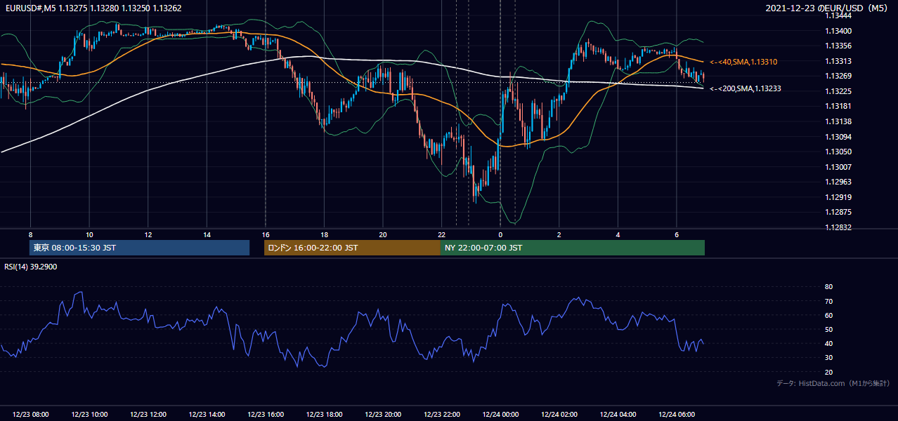Select the 東京 08:00-15:30 JST session bar
Image resolution: width=898 pixels, height=421 pixels.
(139, 248)
